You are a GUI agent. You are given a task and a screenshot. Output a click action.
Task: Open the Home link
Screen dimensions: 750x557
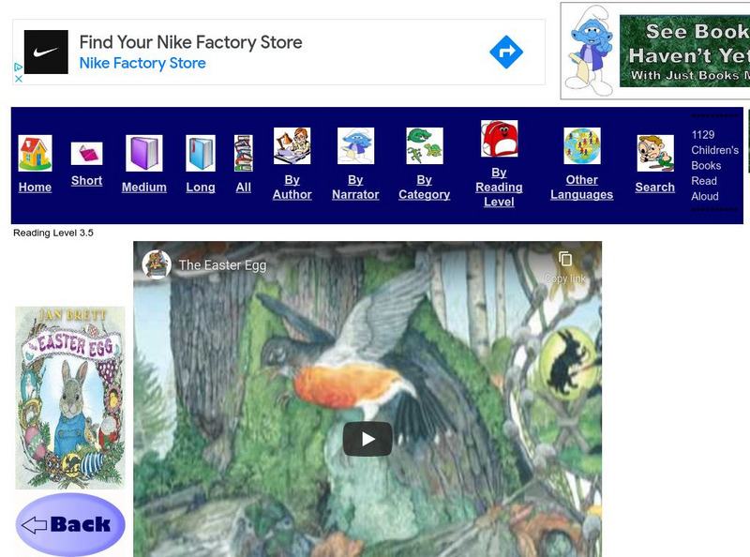coord(35,188)
